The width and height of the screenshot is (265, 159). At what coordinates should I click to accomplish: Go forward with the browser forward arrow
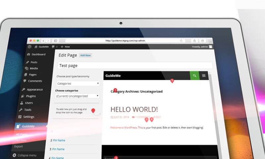[48, 40]
